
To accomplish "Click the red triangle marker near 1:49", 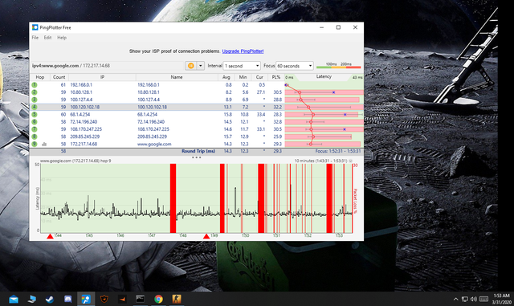I will point(206,236).
